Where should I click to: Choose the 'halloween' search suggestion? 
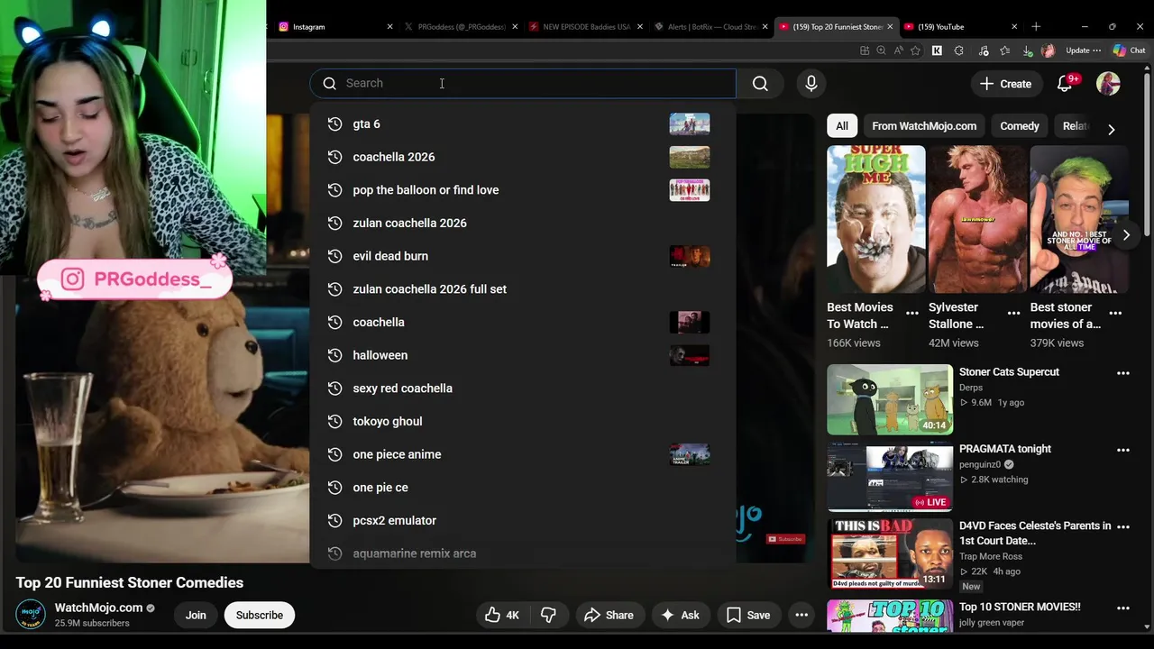[x=523, y=355]
